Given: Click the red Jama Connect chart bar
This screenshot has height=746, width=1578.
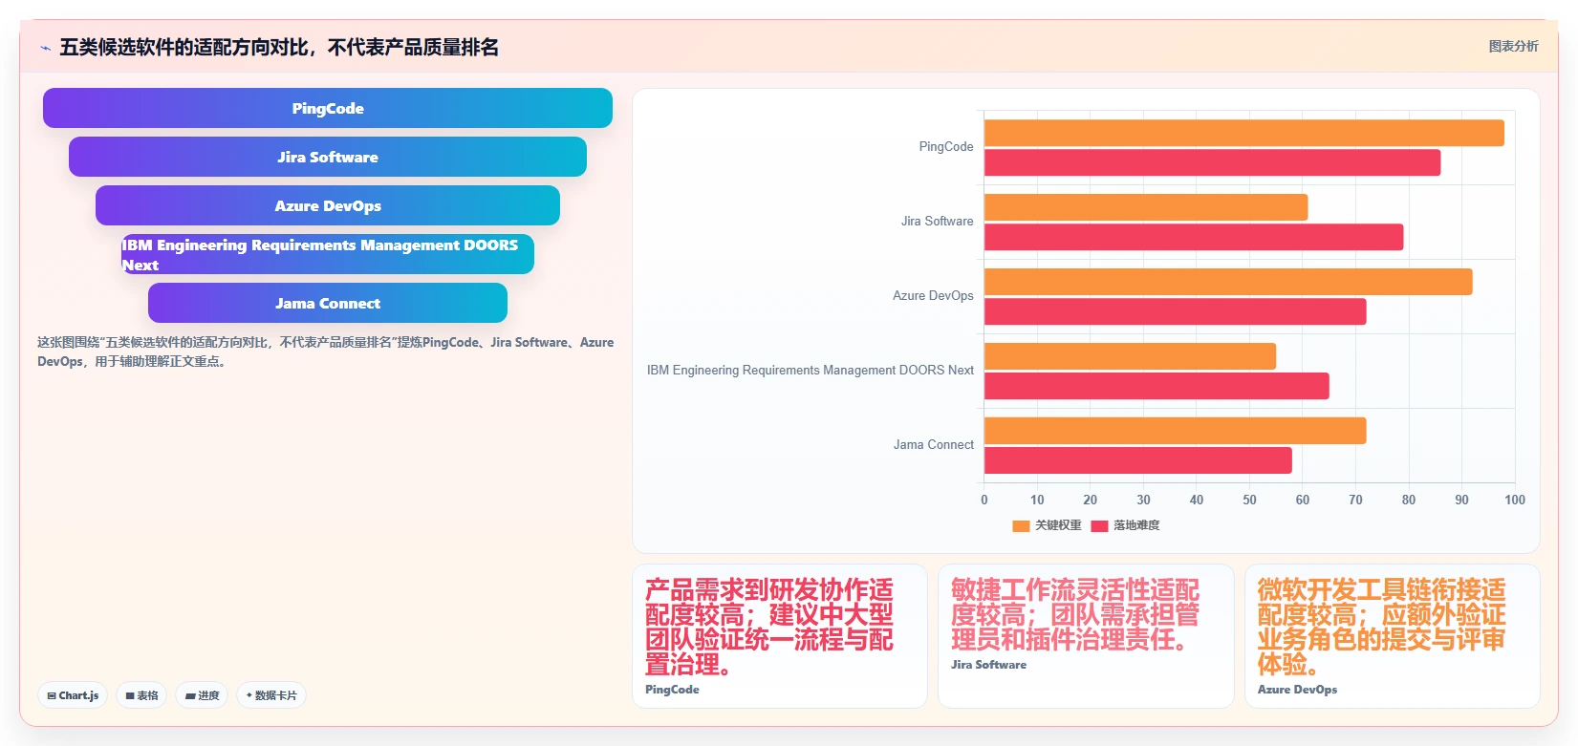Looking at the screenshot, I should point(1137,460).
